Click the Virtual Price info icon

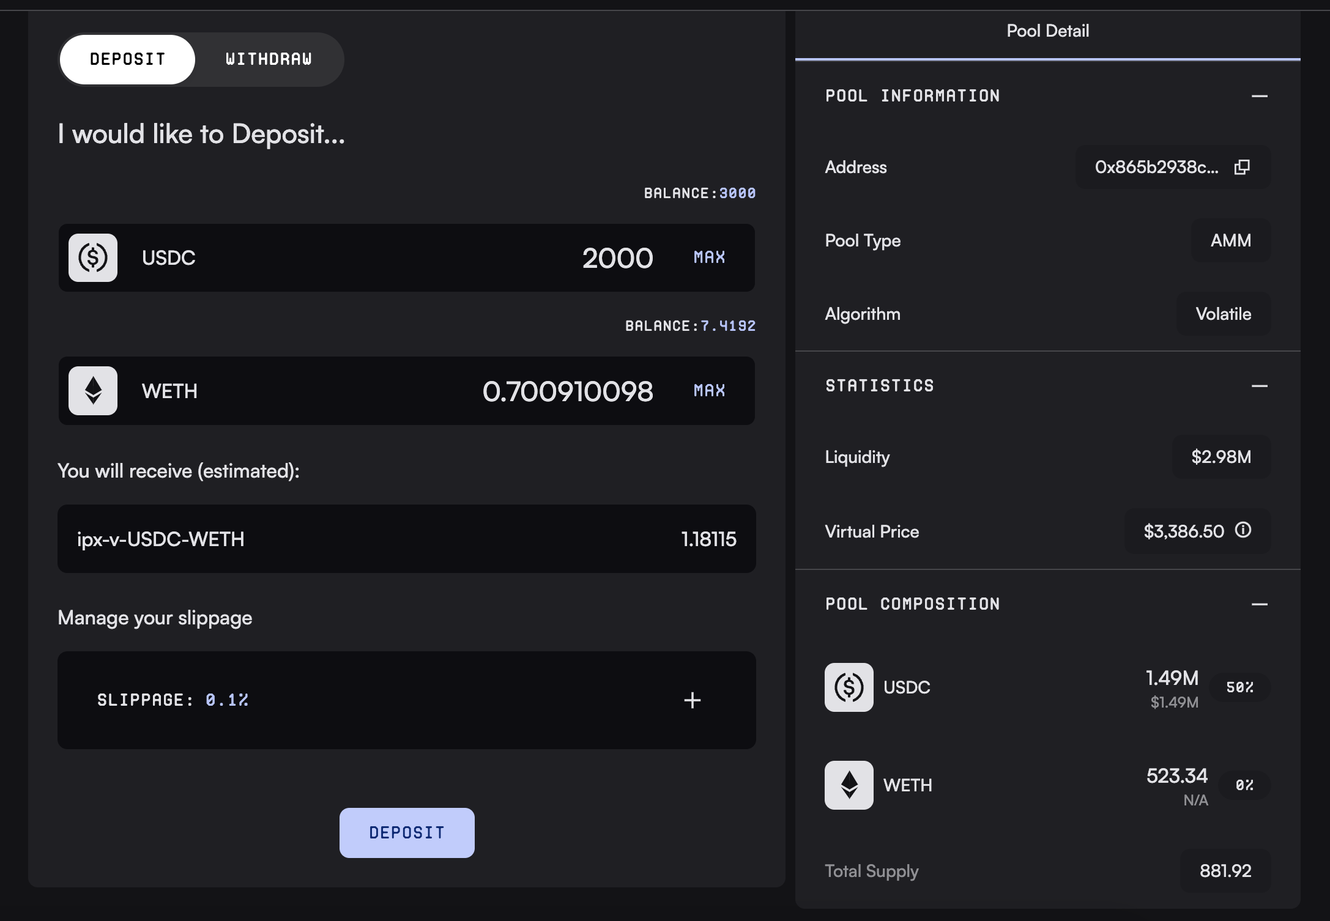point(1243,530)
